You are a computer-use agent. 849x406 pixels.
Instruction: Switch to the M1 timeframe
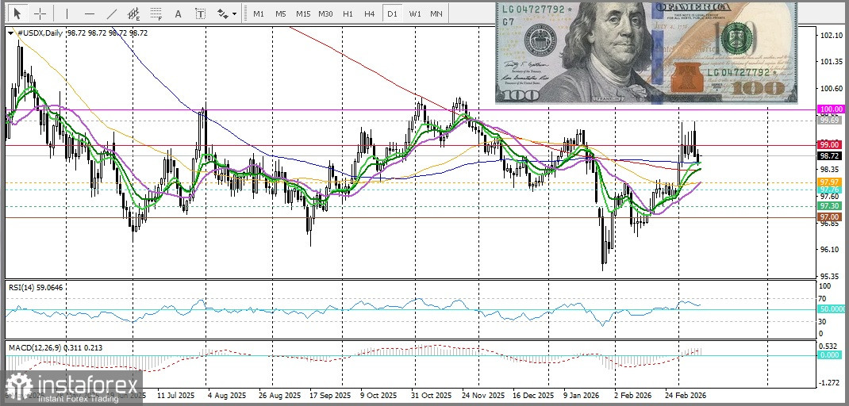pos(259,13)
